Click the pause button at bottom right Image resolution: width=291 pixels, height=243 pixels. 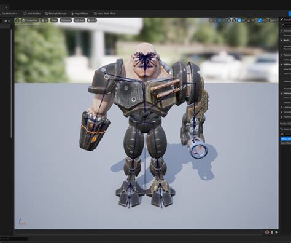click(272, 233)
